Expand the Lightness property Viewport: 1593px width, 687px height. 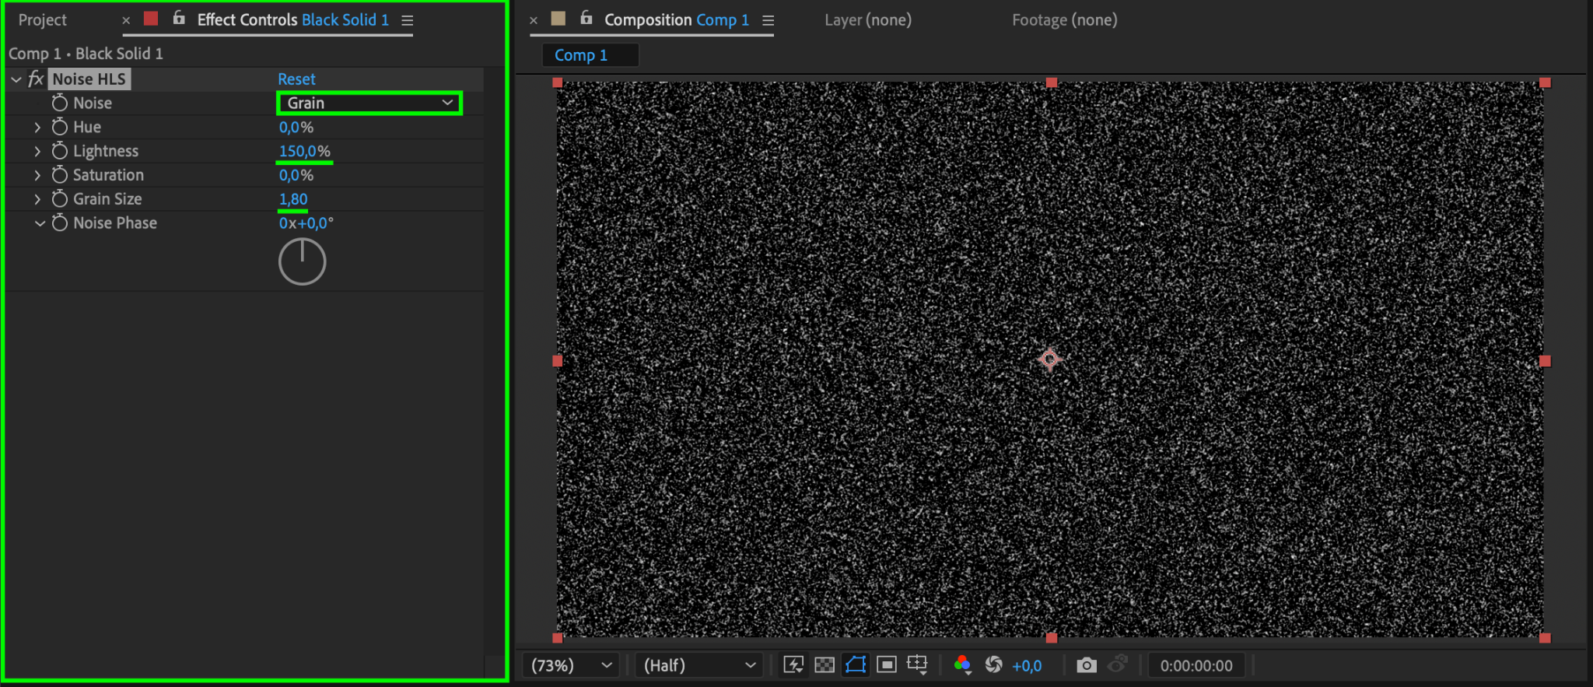tap(37, 152)
